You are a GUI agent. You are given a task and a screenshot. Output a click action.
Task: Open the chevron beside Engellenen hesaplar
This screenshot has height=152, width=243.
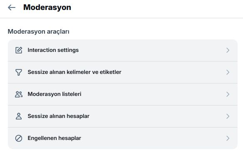tap(228, 138)
